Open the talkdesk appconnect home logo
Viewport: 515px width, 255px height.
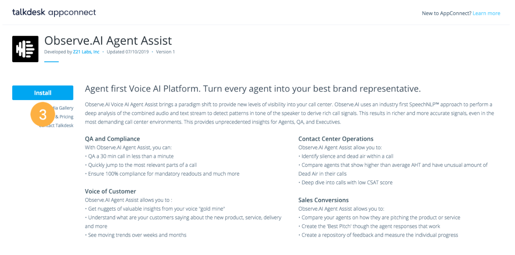tap(54, 12)
